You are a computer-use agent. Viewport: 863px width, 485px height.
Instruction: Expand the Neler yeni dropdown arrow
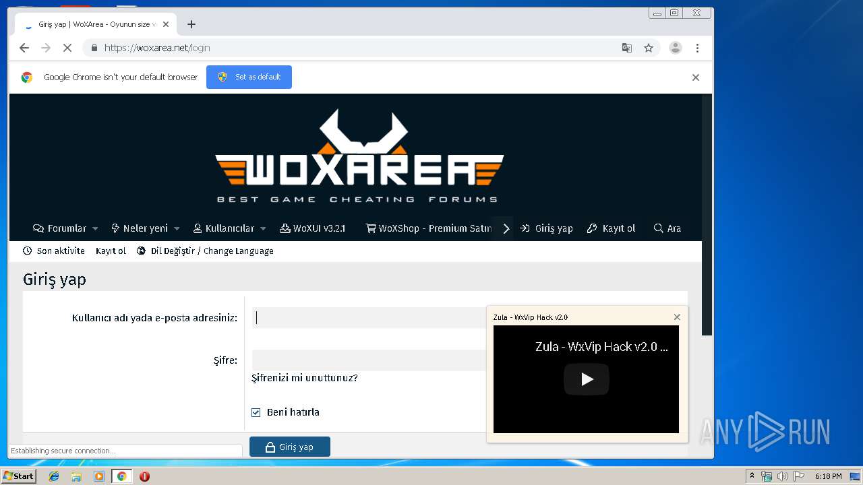coord(177,228)
